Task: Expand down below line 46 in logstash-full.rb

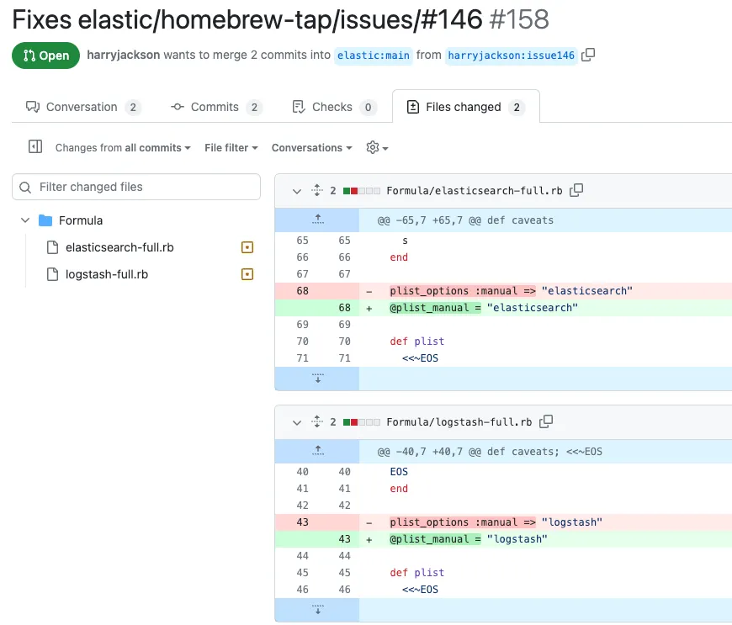Action: click(317, 610)
